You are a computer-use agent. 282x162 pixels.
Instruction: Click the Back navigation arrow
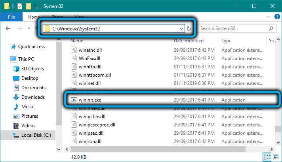[x=8, y=28]
